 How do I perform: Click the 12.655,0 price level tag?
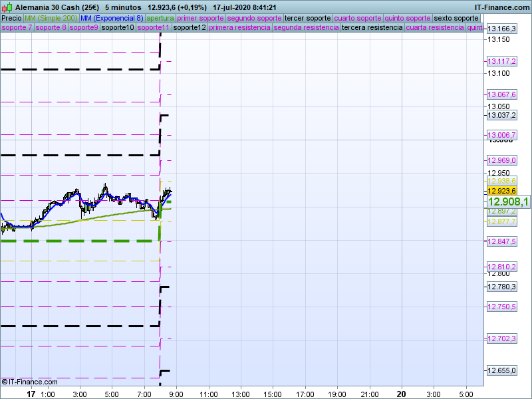pyautogui.click(x=502, y=370)
